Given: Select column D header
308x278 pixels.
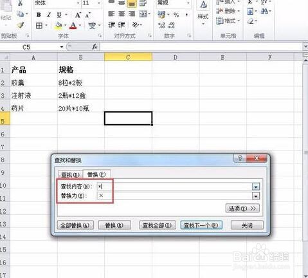Looking at the screenshot, I should (176, 57).
